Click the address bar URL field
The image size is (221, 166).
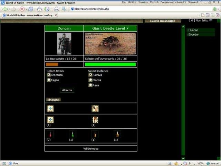pyautogui.click(x=141, y=9)
